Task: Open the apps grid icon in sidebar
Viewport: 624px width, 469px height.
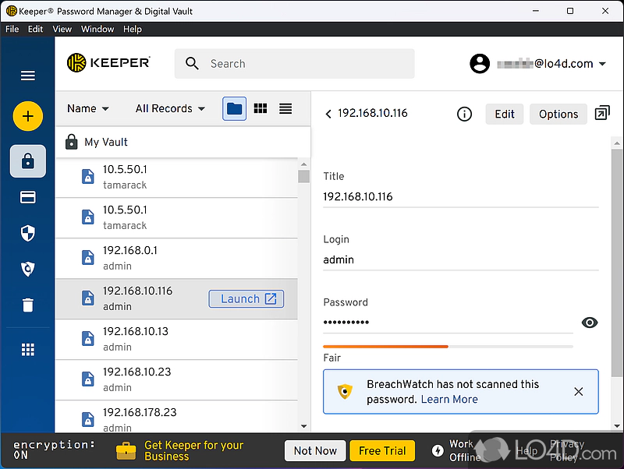Action: pos(28,350)
